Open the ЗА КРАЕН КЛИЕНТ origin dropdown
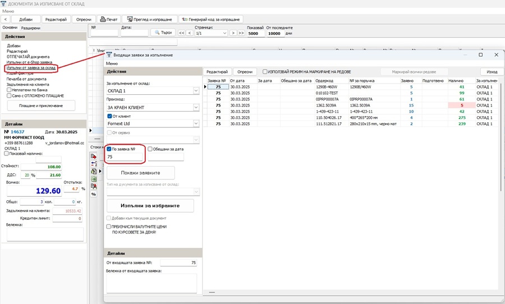This screenshot has width=505, height=304. click(x=196, y=107)
